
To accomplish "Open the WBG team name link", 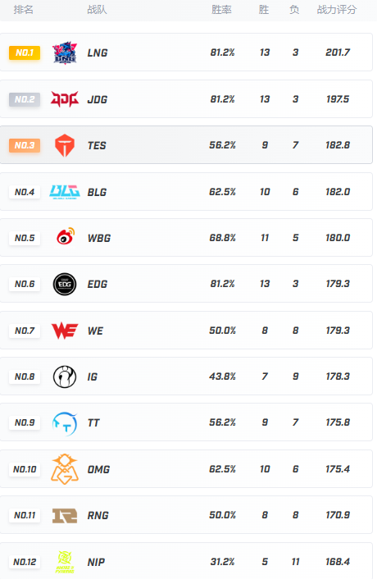I will tap(99, 238).
